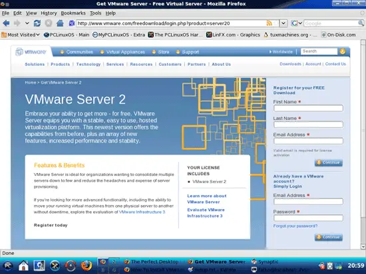Open the Most Visited bookmarks dropdown
Screen dimensions: 366x274
pyautogui.click(x=21, y=35)
